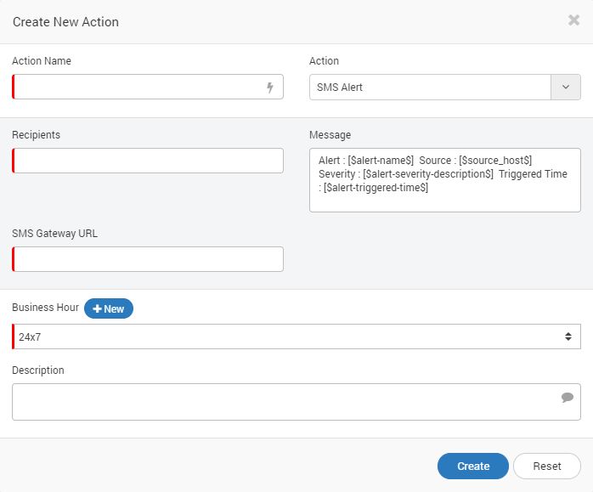Click the Description label
The image size is (593, 492).
point(38,370)
